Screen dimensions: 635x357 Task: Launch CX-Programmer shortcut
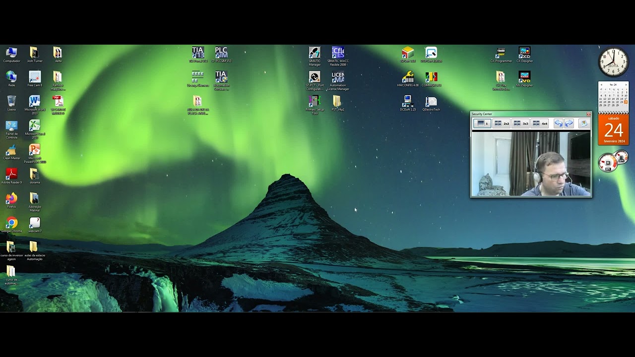501,55
